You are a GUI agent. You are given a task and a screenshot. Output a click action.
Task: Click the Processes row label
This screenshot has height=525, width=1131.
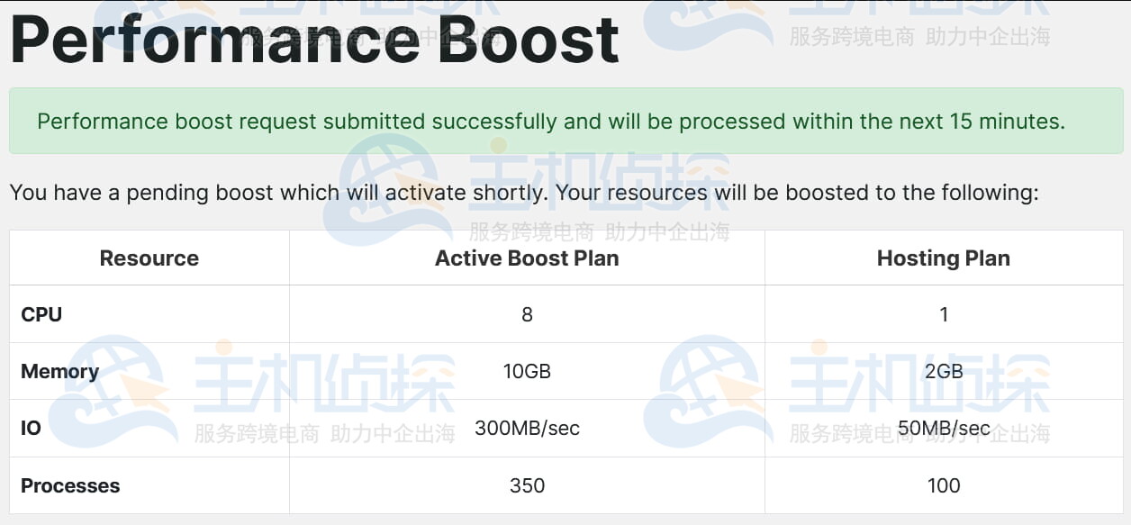point(70,485)
